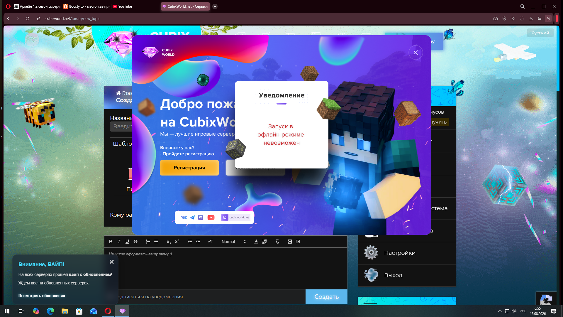563x317 pixels.
Task: Launch Microsoft Edge from the taskbar
Action: 50,311
